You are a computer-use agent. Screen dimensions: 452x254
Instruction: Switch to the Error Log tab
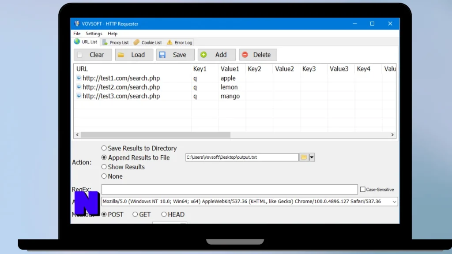pyautogui.click(x=179, y=42)
